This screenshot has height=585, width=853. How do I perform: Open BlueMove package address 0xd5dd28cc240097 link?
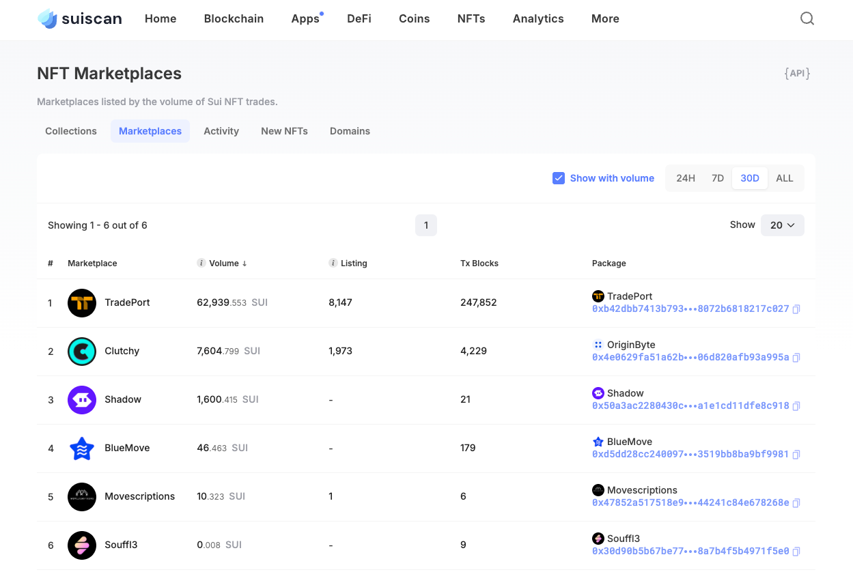pos(690,455)
